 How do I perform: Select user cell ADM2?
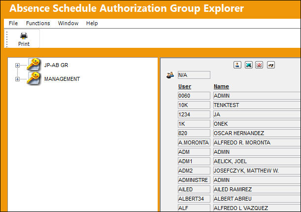[194, 171]
